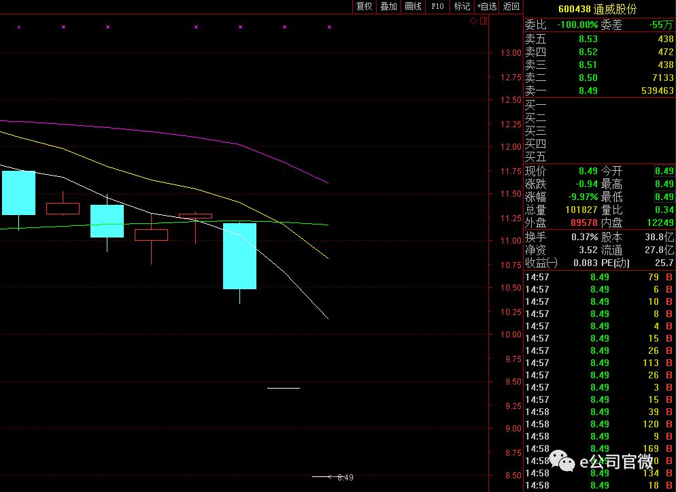Click the 14:57 trade with 113 volume

click(x=598, y=363)
